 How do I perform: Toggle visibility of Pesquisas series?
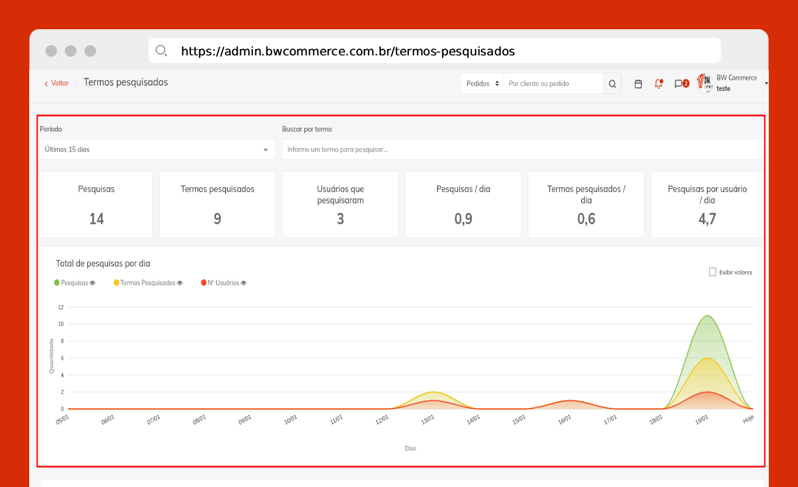(92, 283)
